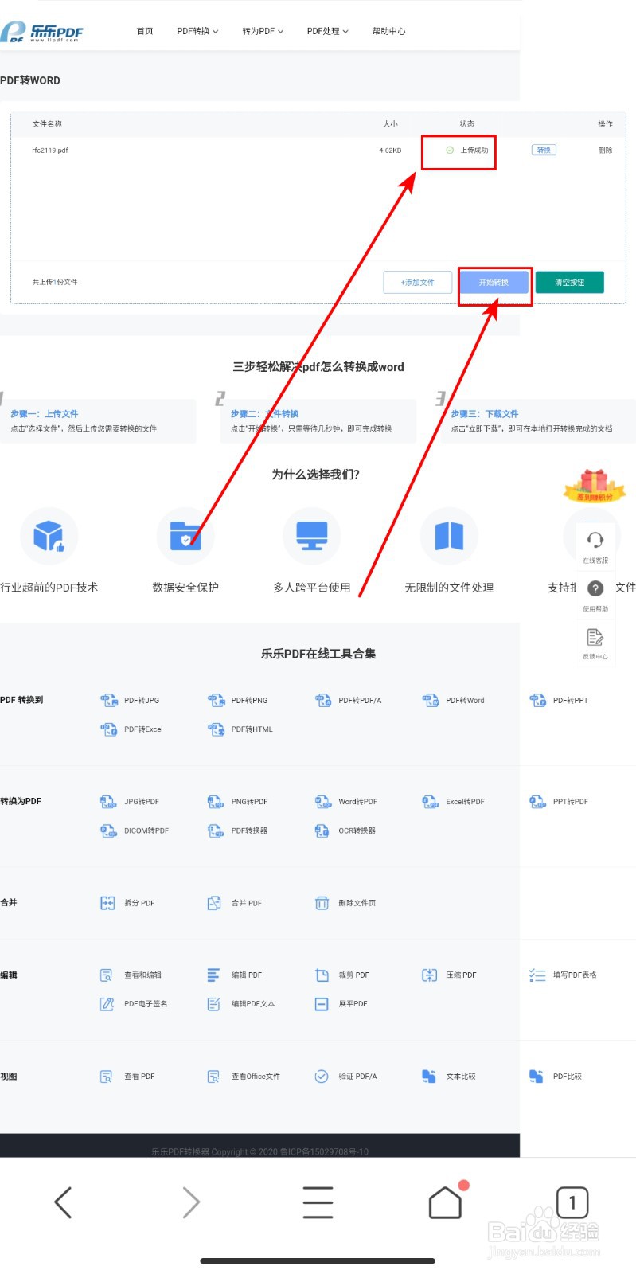The image size is (636, 1274).
Task: Click the 拆分 PDF split icon
Action: click(107, 903)
